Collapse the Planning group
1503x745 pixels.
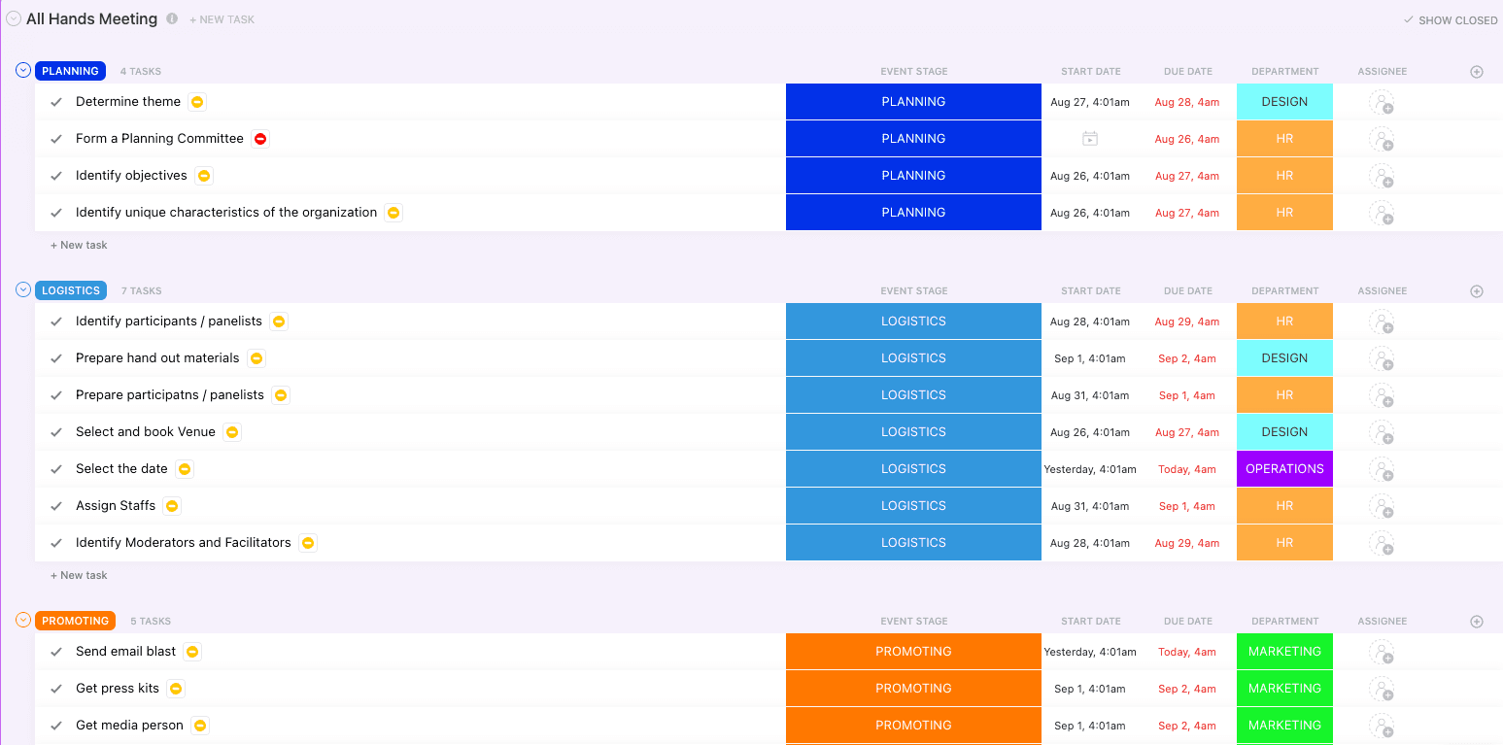(x=23, y=71)
